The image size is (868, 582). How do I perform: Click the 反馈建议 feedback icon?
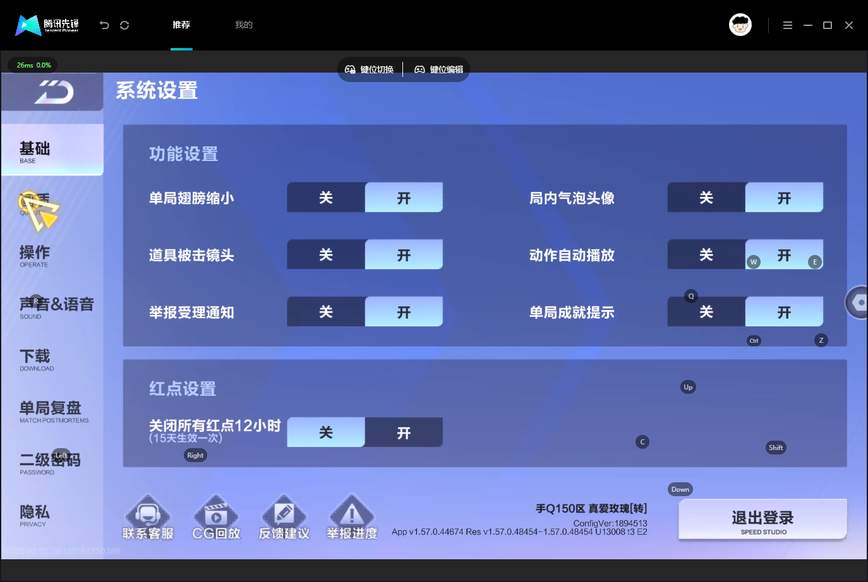[284, 518]
